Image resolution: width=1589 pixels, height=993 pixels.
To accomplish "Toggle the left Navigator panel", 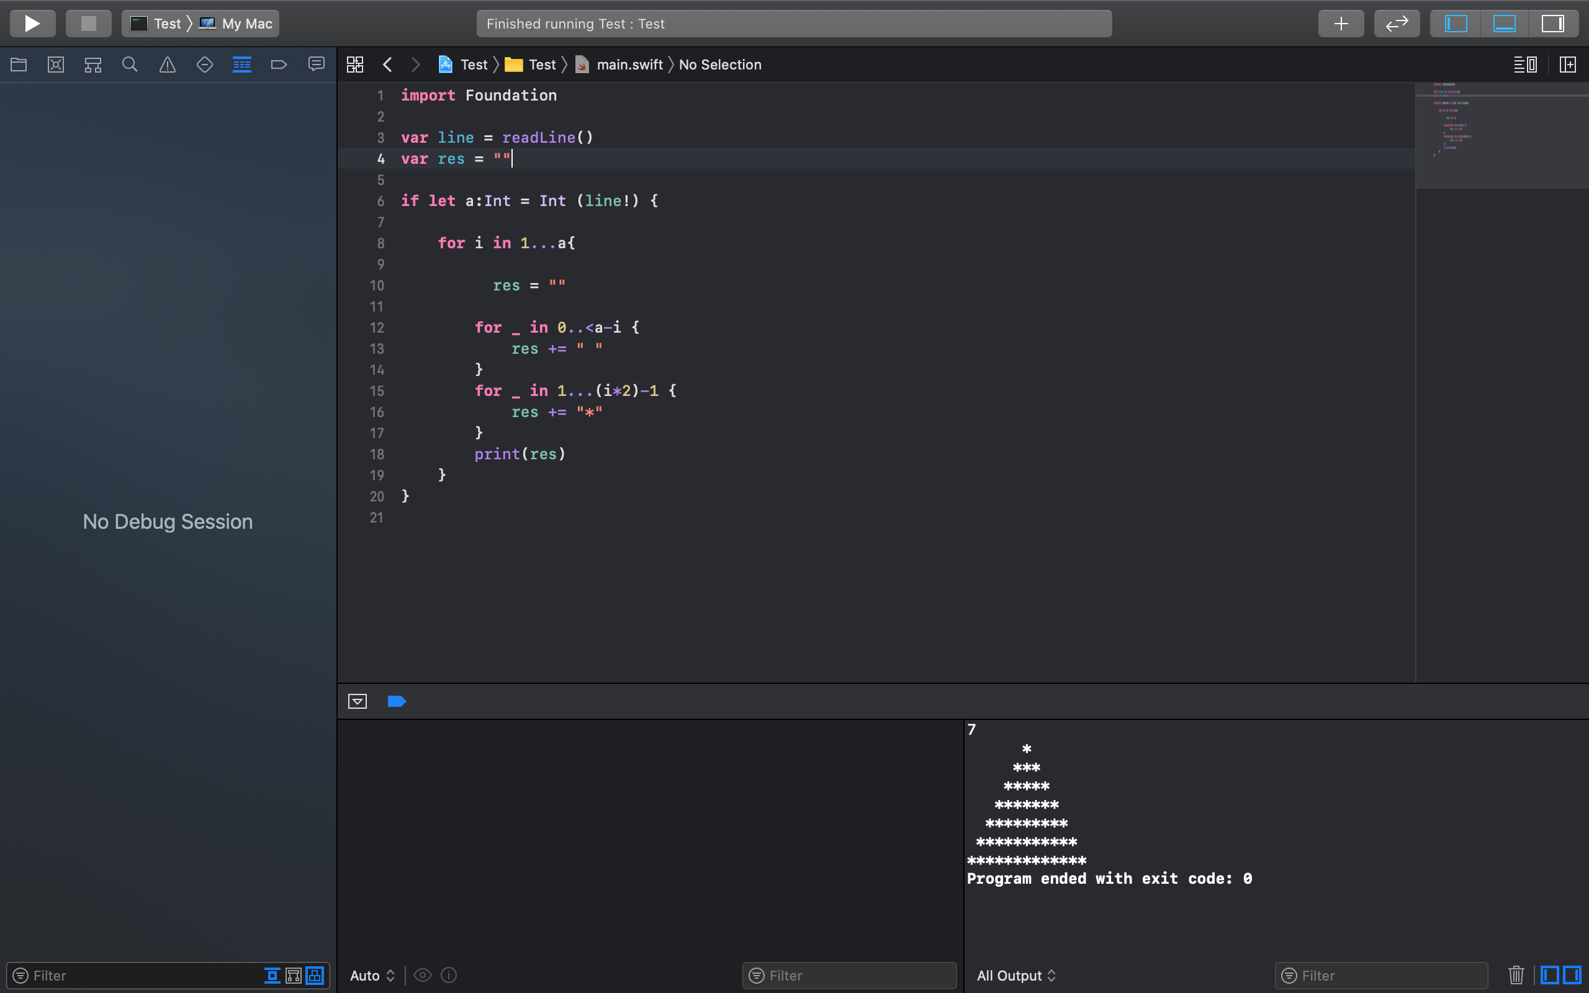I will click(1455, 24).
